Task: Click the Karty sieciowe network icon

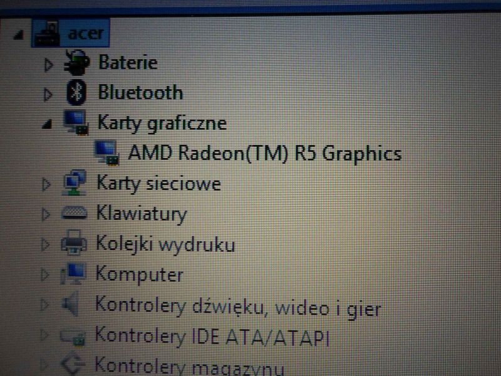Action: pos(76,183)
